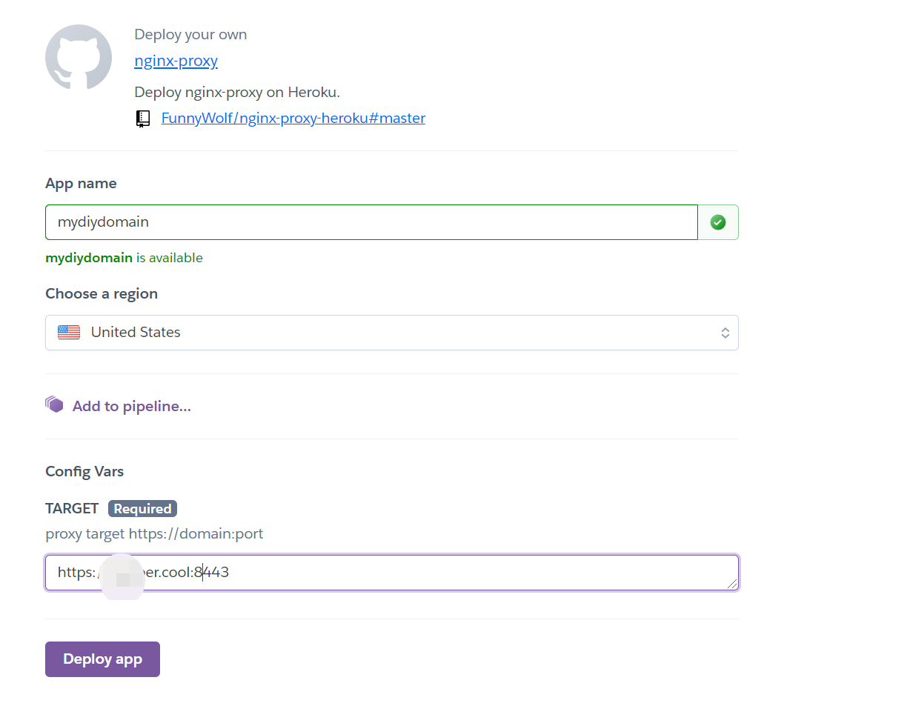
Task: Click the United States flag icon
Action: (69, 333)
